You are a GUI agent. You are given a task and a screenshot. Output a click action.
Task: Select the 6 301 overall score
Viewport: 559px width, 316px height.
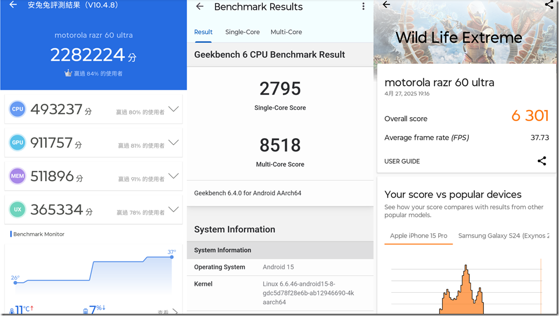(x=529, y=116)
